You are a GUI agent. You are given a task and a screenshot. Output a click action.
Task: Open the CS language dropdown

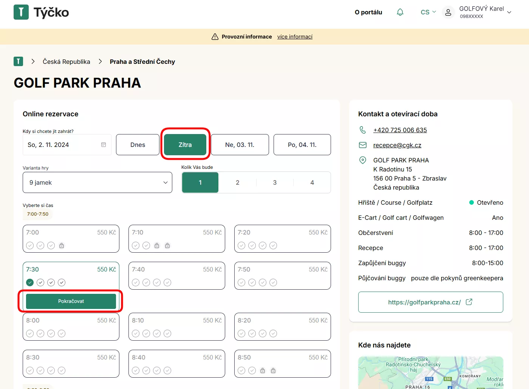coord(428,12)
